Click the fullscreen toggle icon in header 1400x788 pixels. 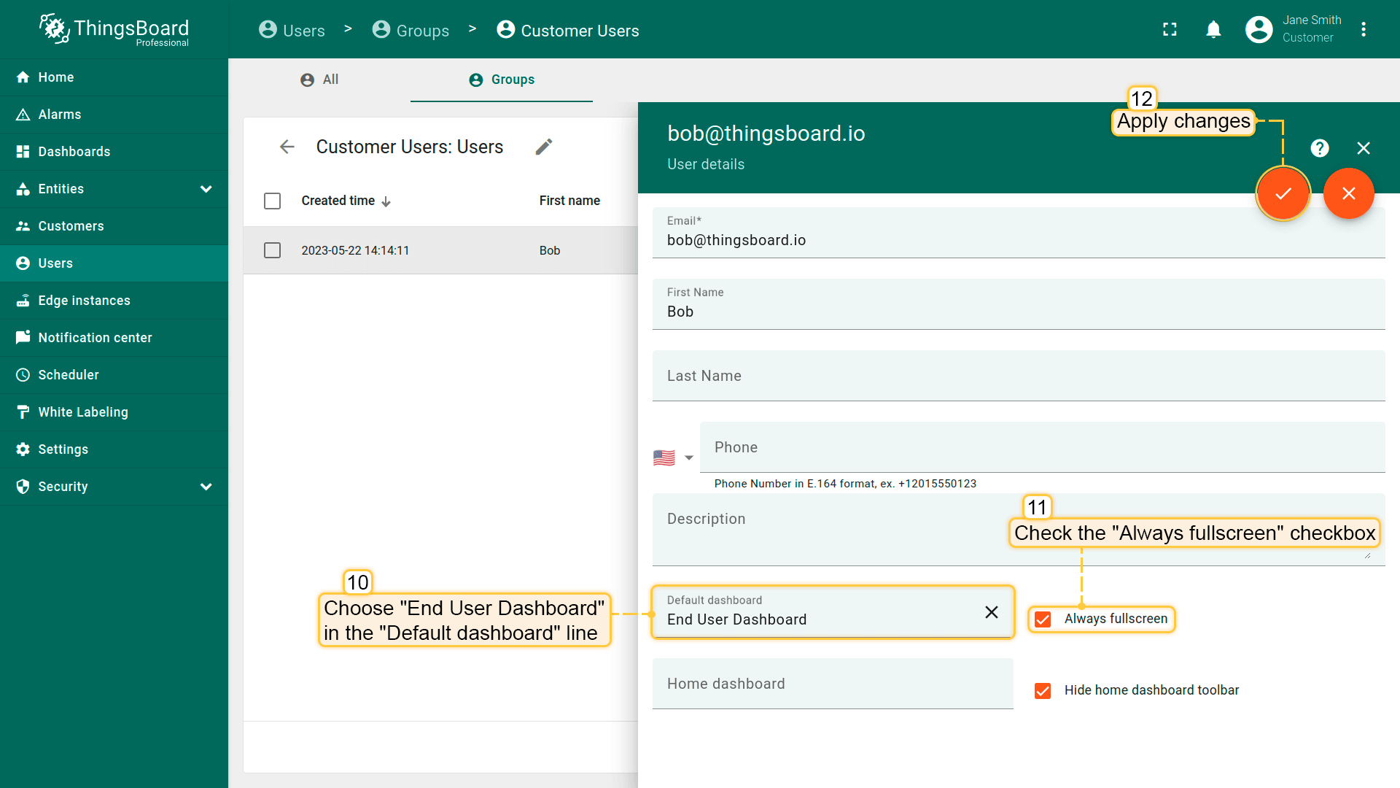coord(1170,29)
